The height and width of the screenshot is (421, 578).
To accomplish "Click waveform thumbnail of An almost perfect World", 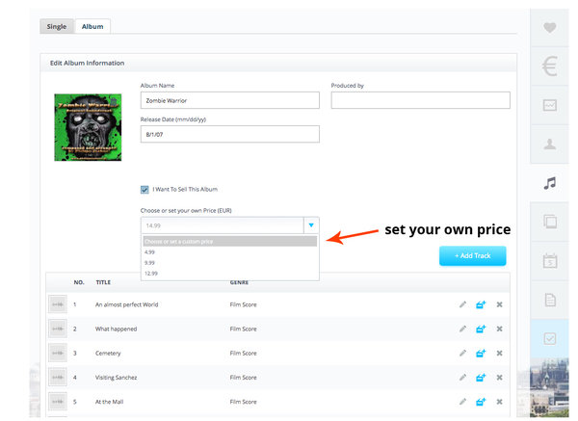I will 58,304.
